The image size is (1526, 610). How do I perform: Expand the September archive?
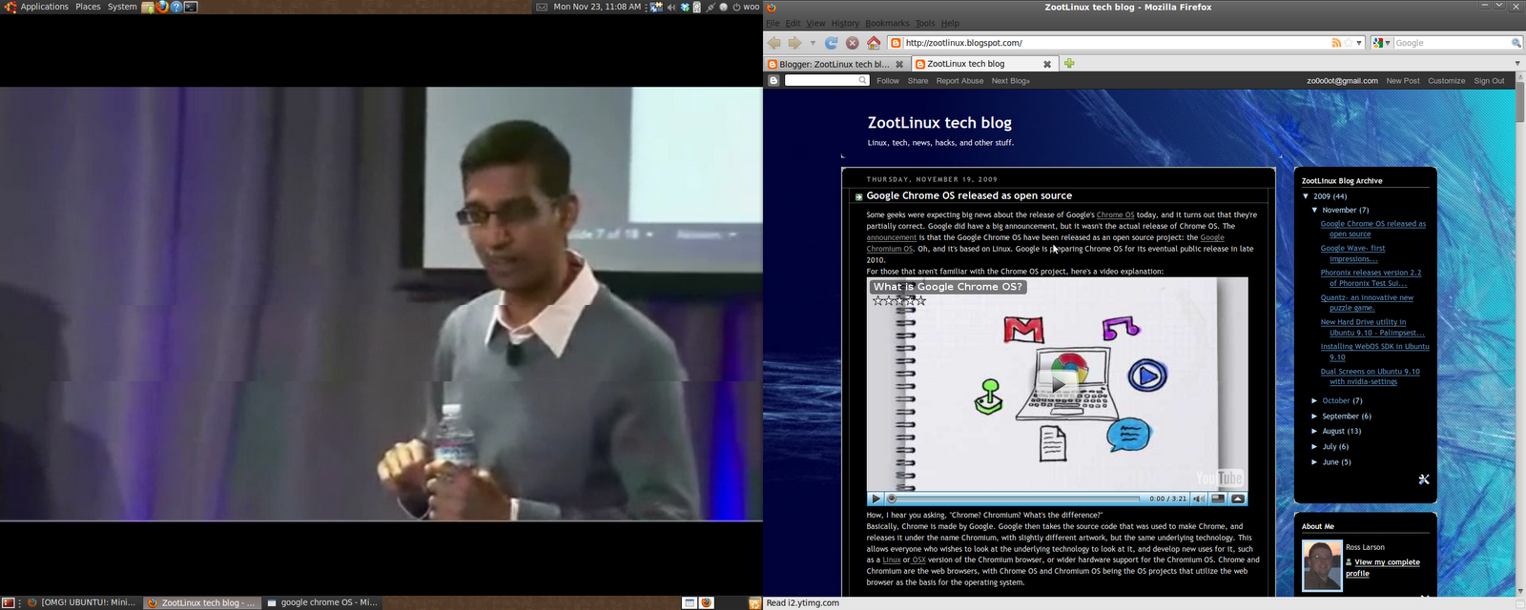click(1314, 416)
